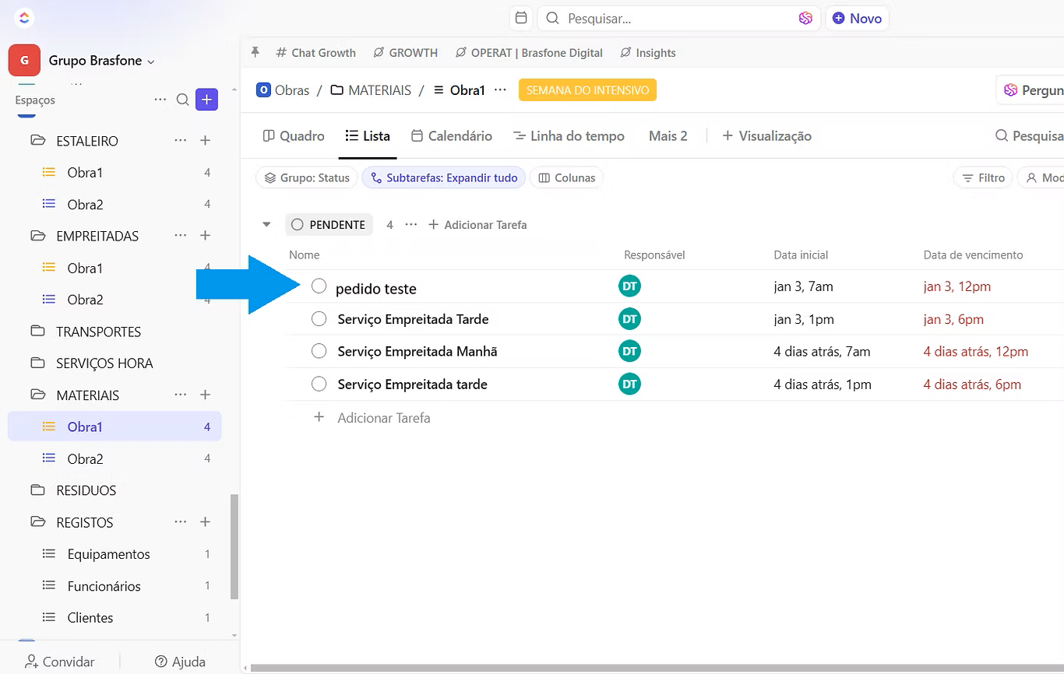Image resolution: width=1064 pixels, height=674 pixels.
Task: Toggle Subtarefas: Expandir tudo chip
Action: (444, 178)
